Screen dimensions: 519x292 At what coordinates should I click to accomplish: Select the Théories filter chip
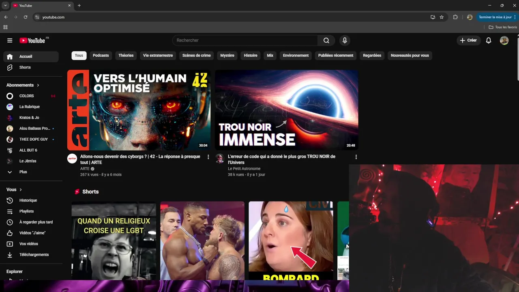[126, 56]
